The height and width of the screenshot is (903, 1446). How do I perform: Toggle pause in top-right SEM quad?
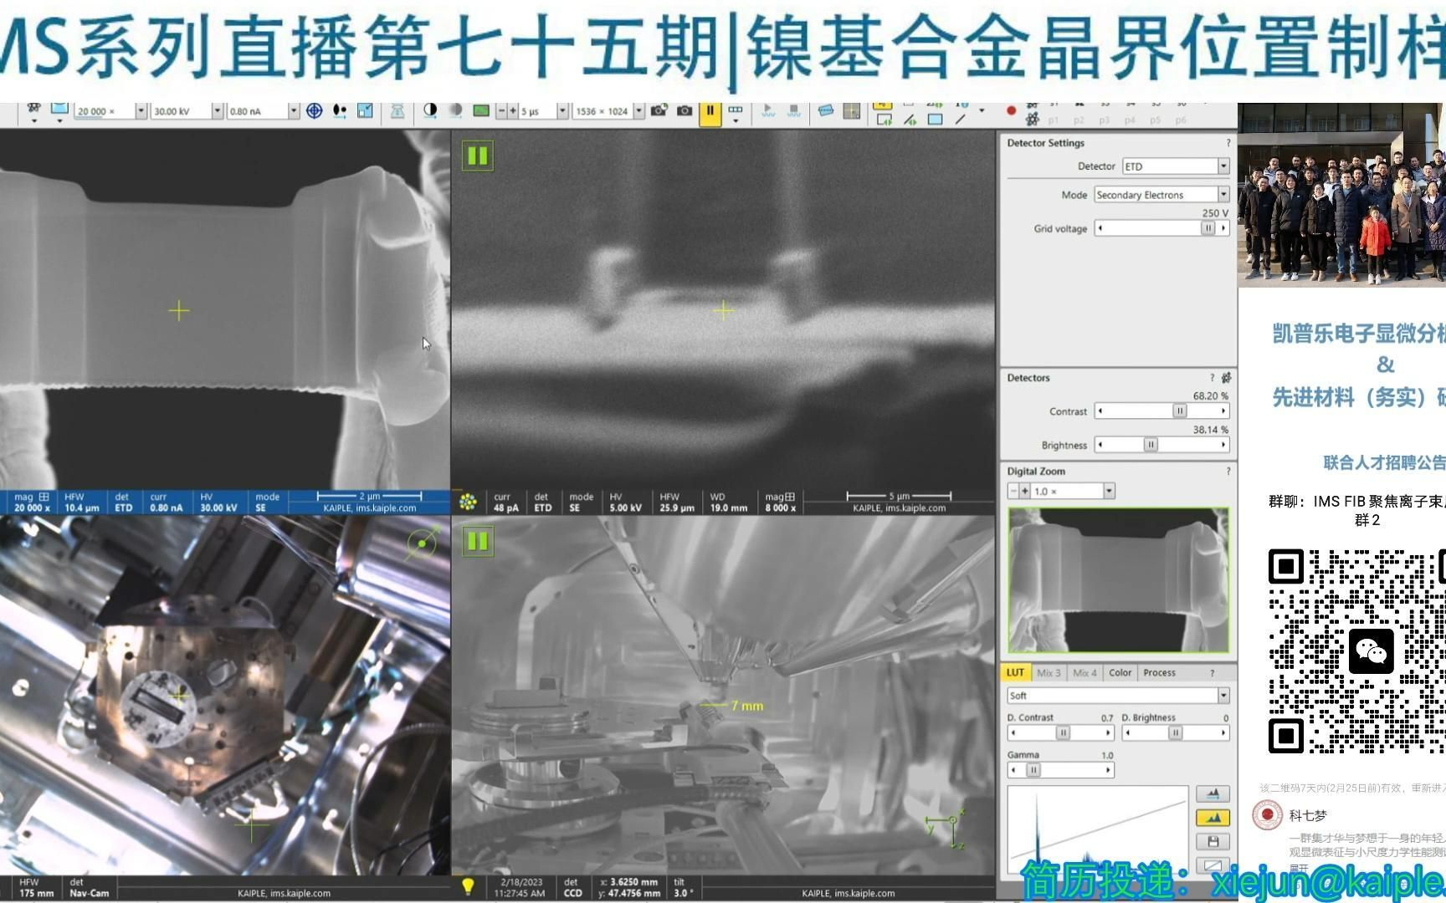(x=478, y=156)
